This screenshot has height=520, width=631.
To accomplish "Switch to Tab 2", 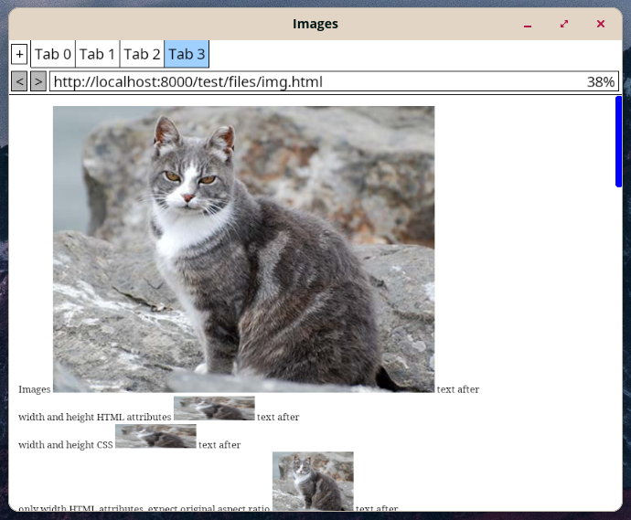I will click(142, 54).
